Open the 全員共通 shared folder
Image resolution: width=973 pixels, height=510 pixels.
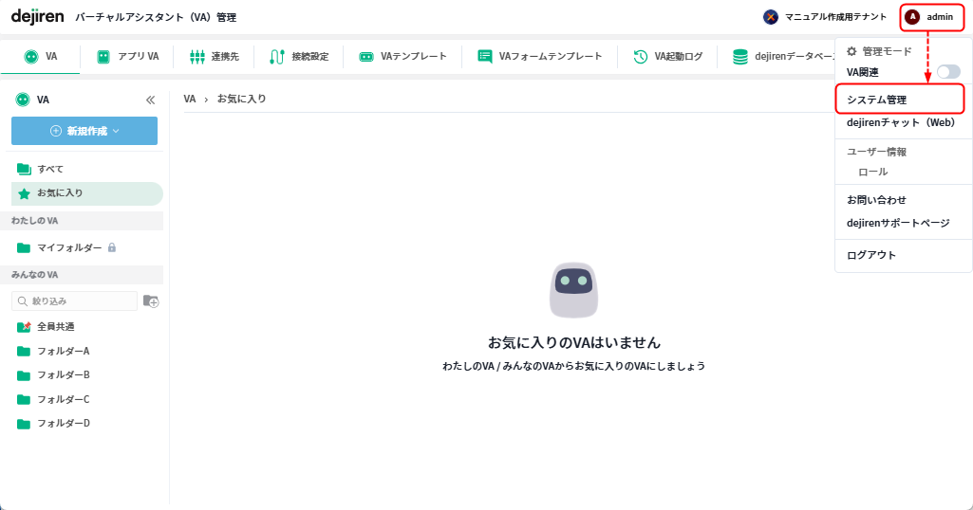click(55, 326)
